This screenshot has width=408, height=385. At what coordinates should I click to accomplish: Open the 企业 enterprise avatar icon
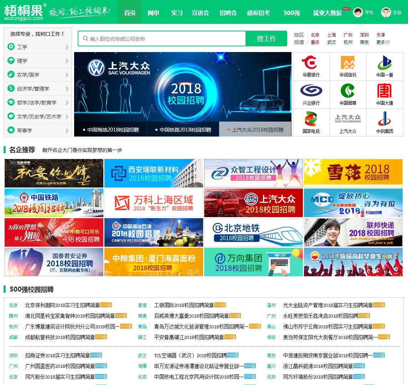[386, 12]
